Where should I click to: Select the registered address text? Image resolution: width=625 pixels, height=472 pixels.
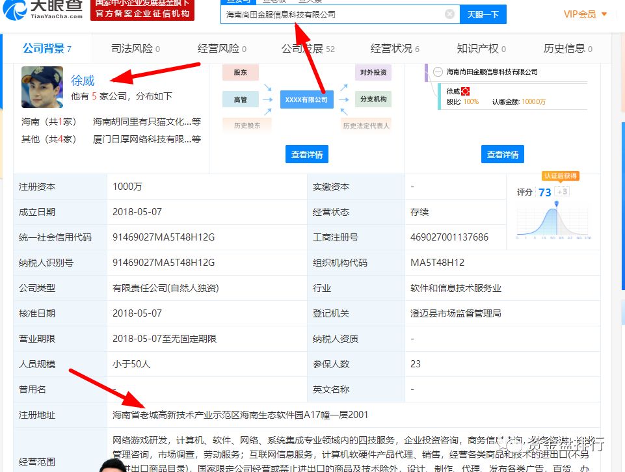pyautogui.click(x=240, y=415)
